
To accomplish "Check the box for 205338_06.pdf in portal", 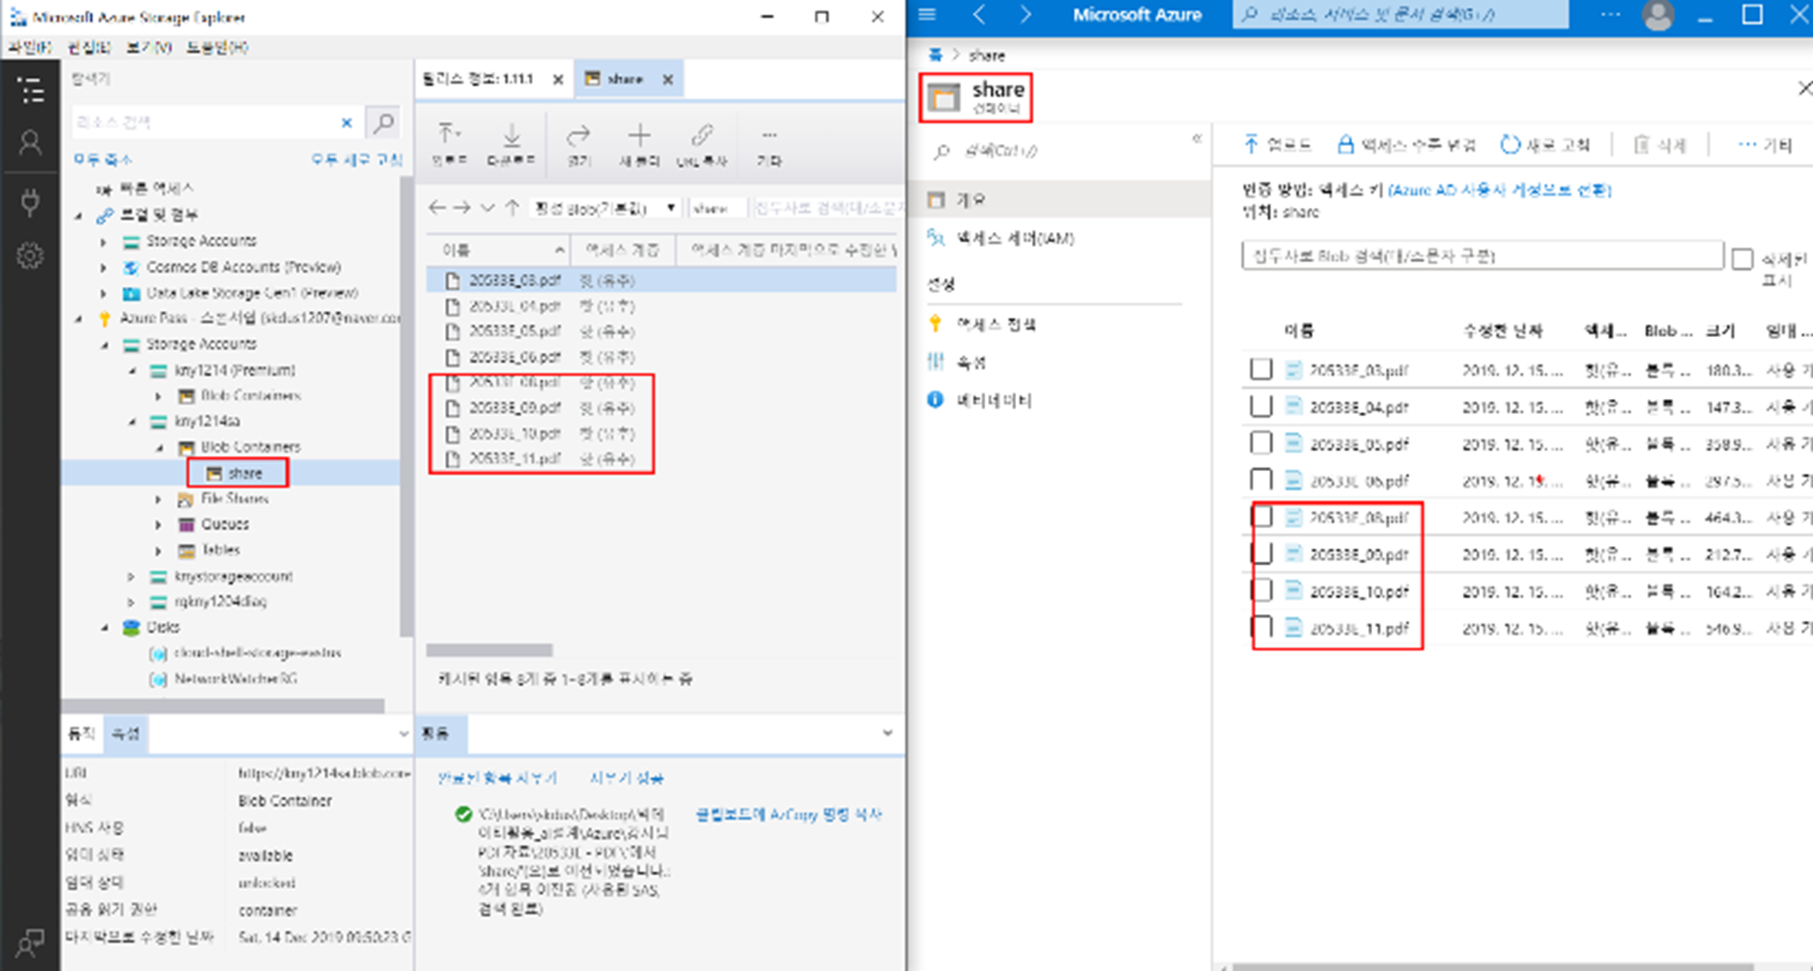I will [1261, 480].
